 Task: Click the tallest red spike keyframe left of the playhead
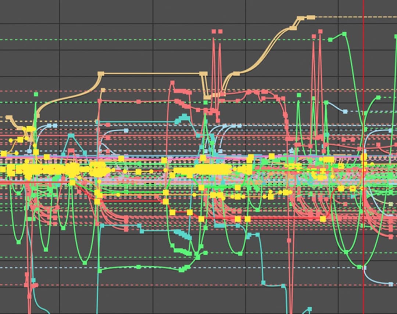tap(320, 32)
